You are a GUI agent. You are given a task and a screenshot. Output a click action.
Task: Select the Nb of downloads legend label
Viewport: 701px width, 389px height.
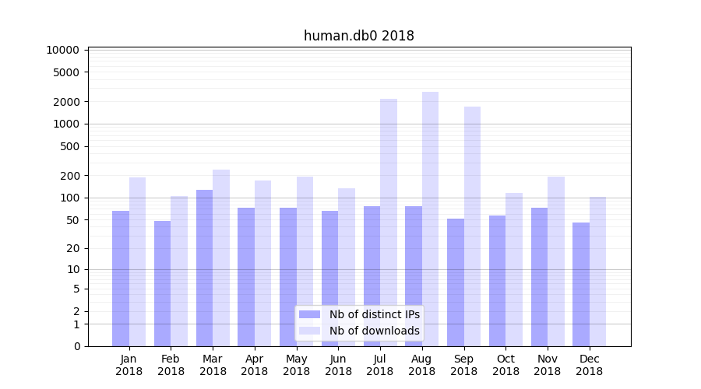coord(374,331)
